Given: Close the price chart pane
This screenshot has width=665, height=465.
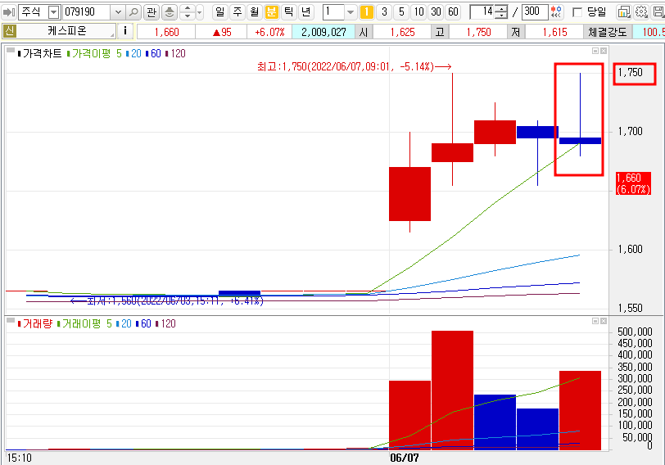Looking at the screenshot, I should tap(604, 51).
